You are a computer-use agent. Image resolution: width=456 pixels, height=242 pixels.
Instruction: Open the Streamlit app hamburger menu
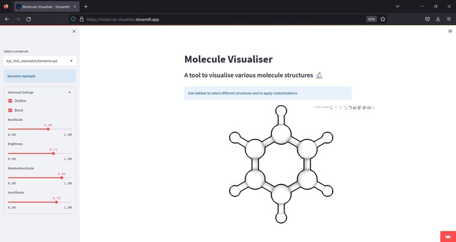pyautogui.click(x=450, y=31)
